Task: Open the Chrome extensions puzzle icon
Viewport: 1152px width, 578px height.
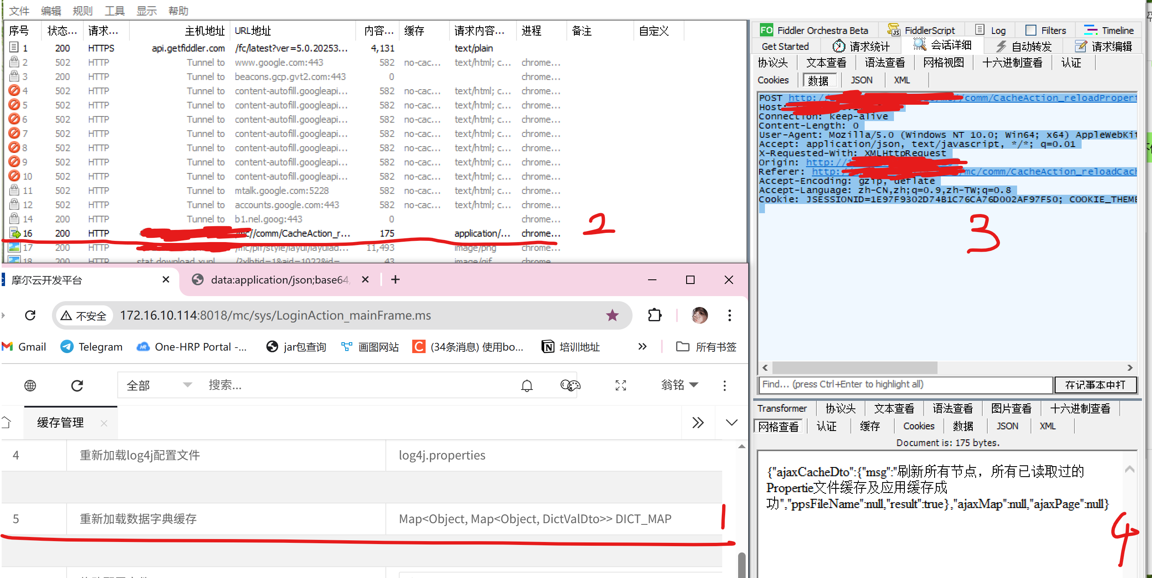Action: [x=654, y=316]
